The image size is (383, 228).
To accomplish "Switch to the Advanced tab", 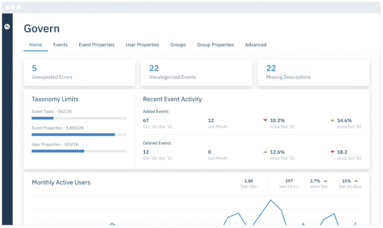I will 256,45.
